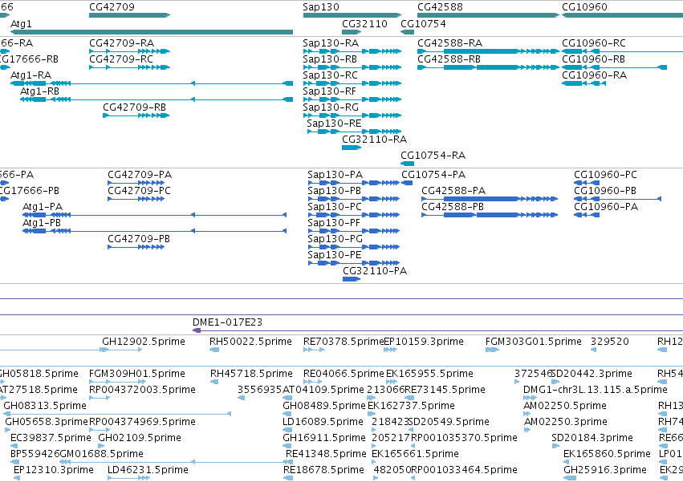Select EST RP004372003.5prime

tap(100, 398)
